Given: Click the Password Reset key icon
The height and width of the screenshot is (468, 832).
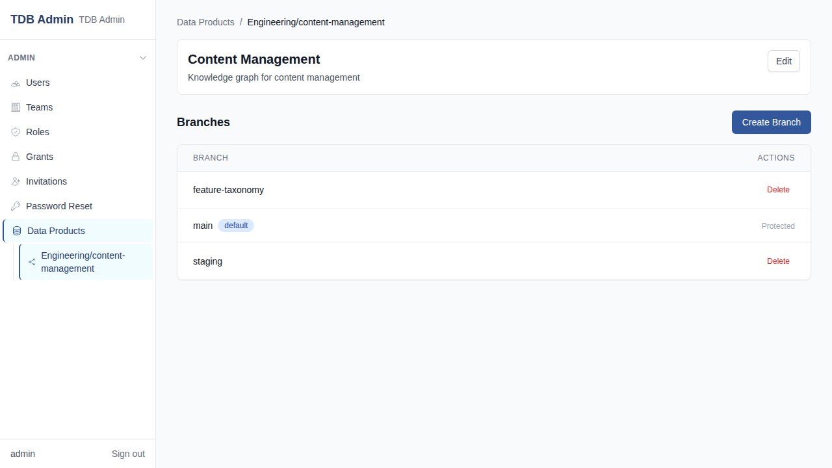Looking at the screenshot, I should pos(16,207).
